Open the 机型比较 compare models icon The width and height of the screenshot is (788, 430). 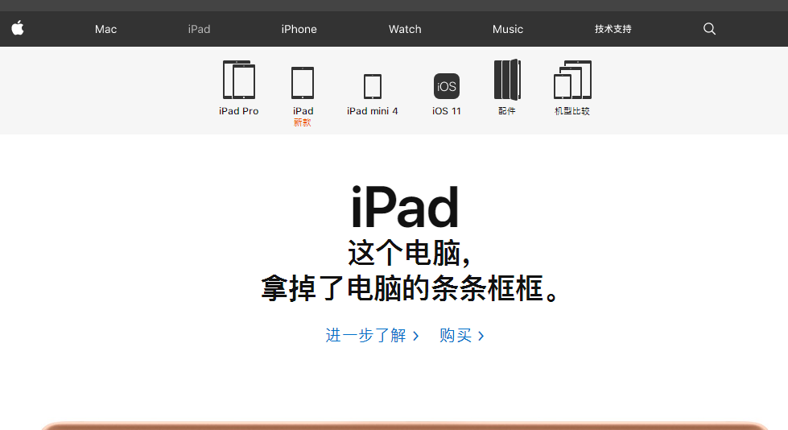pos(572,80)
